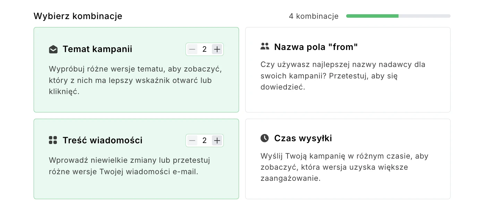Click the people icon beside Nazwa pola "from"
This screenshot has width=496, height=211.
265,46
